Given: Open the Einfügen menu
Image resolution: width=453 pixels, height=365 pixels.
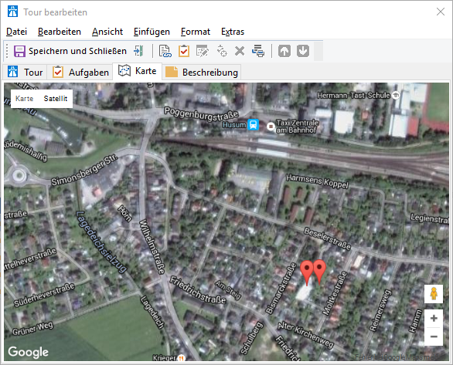Looking at the screenshot, I should (152, 32).
